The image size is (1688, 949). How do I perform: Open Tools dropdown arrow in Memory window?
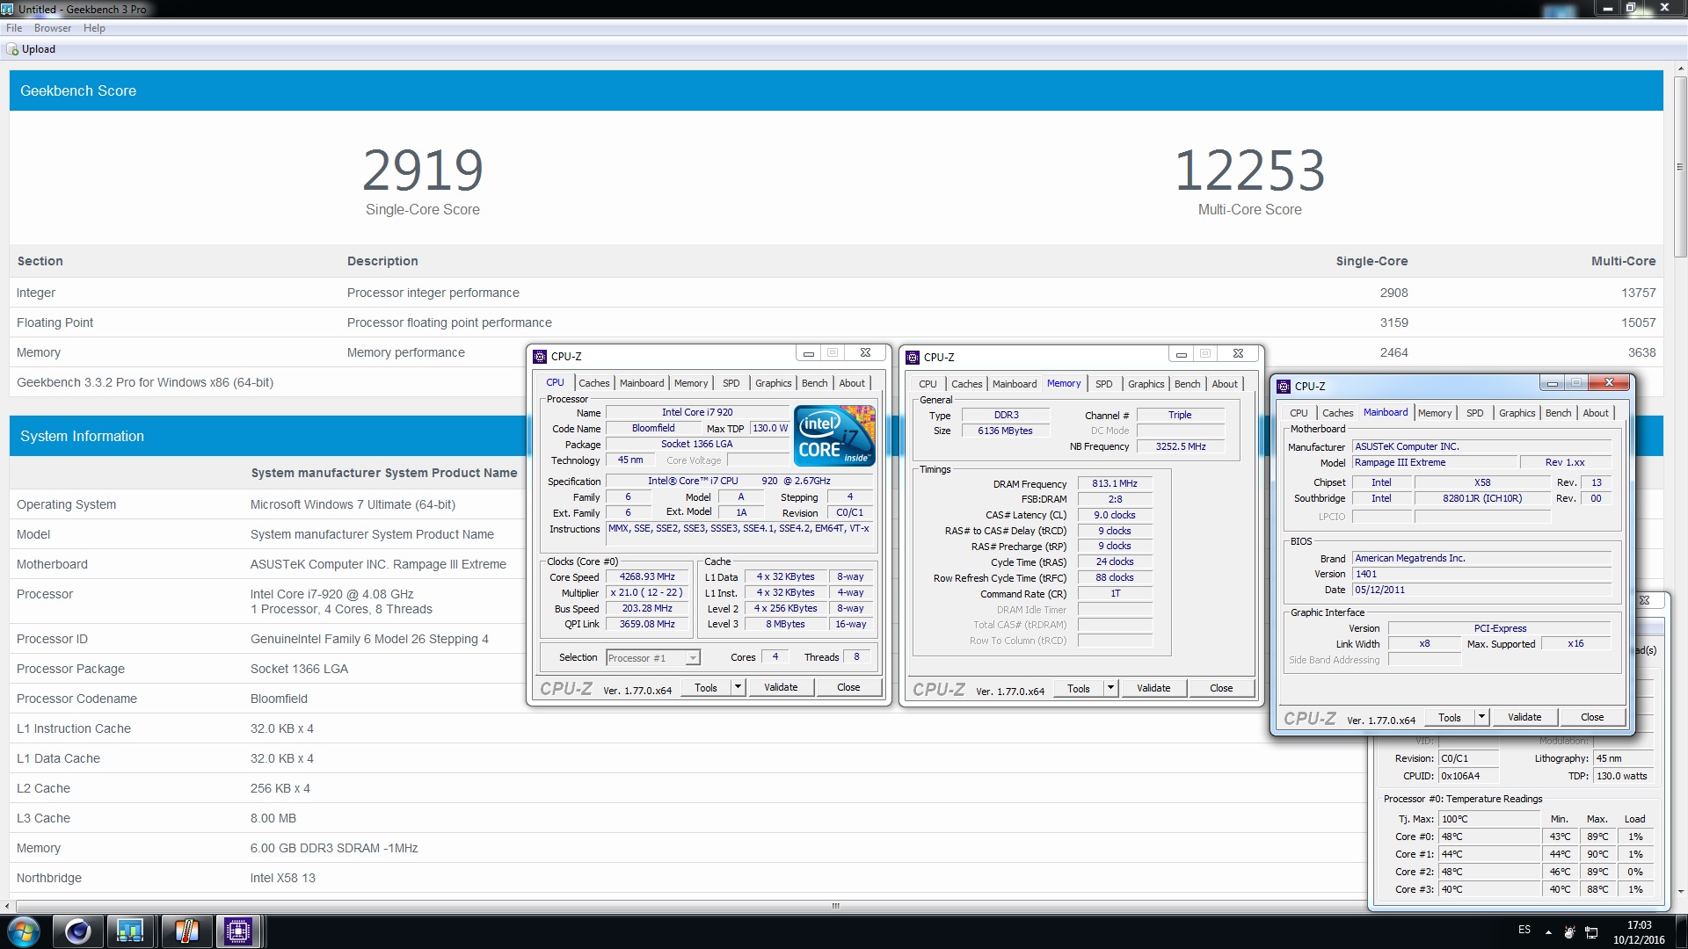pos(1110,688)
